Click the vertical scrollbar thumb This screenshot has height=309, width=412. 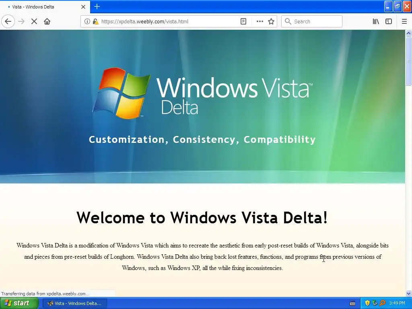pos(408,61)
